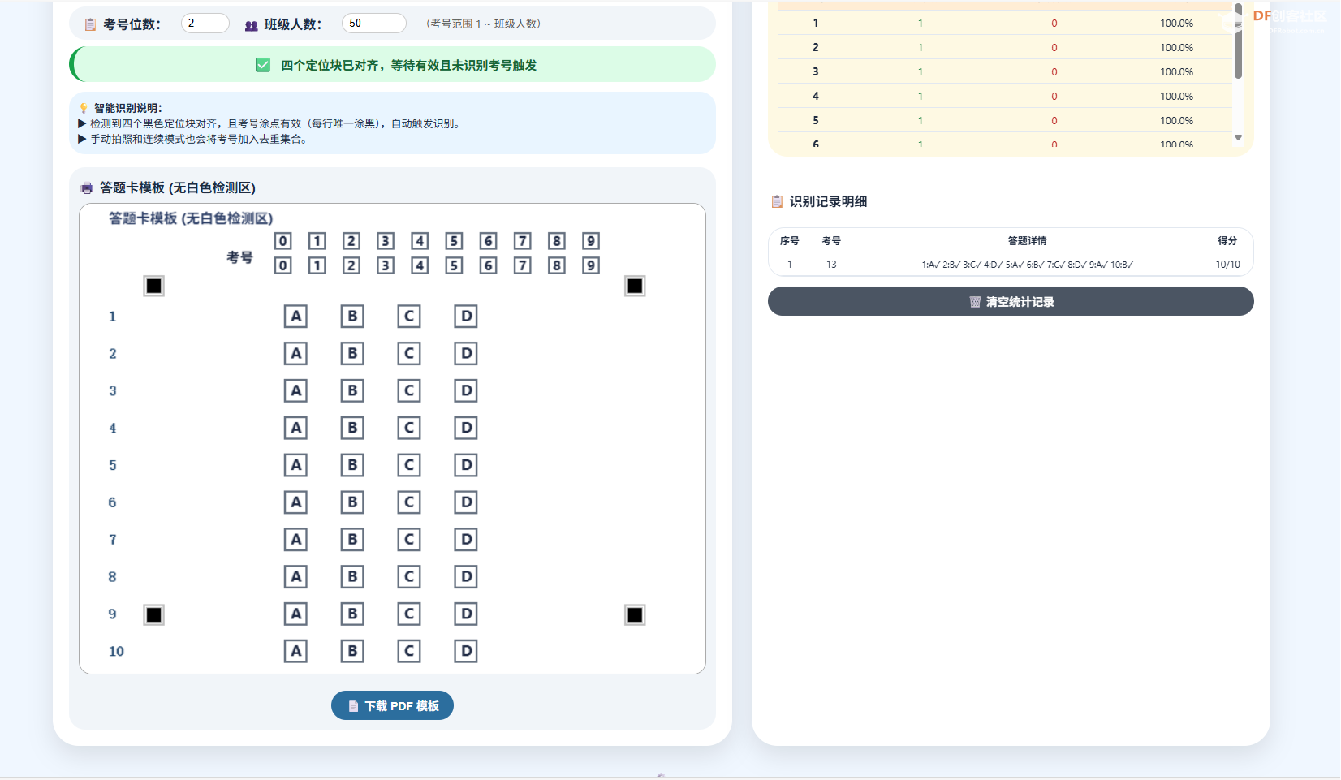Click the green checkmark icon in status banner
Image resolution: width=1341 pixels, height=780 pixels.
point(263,65)
